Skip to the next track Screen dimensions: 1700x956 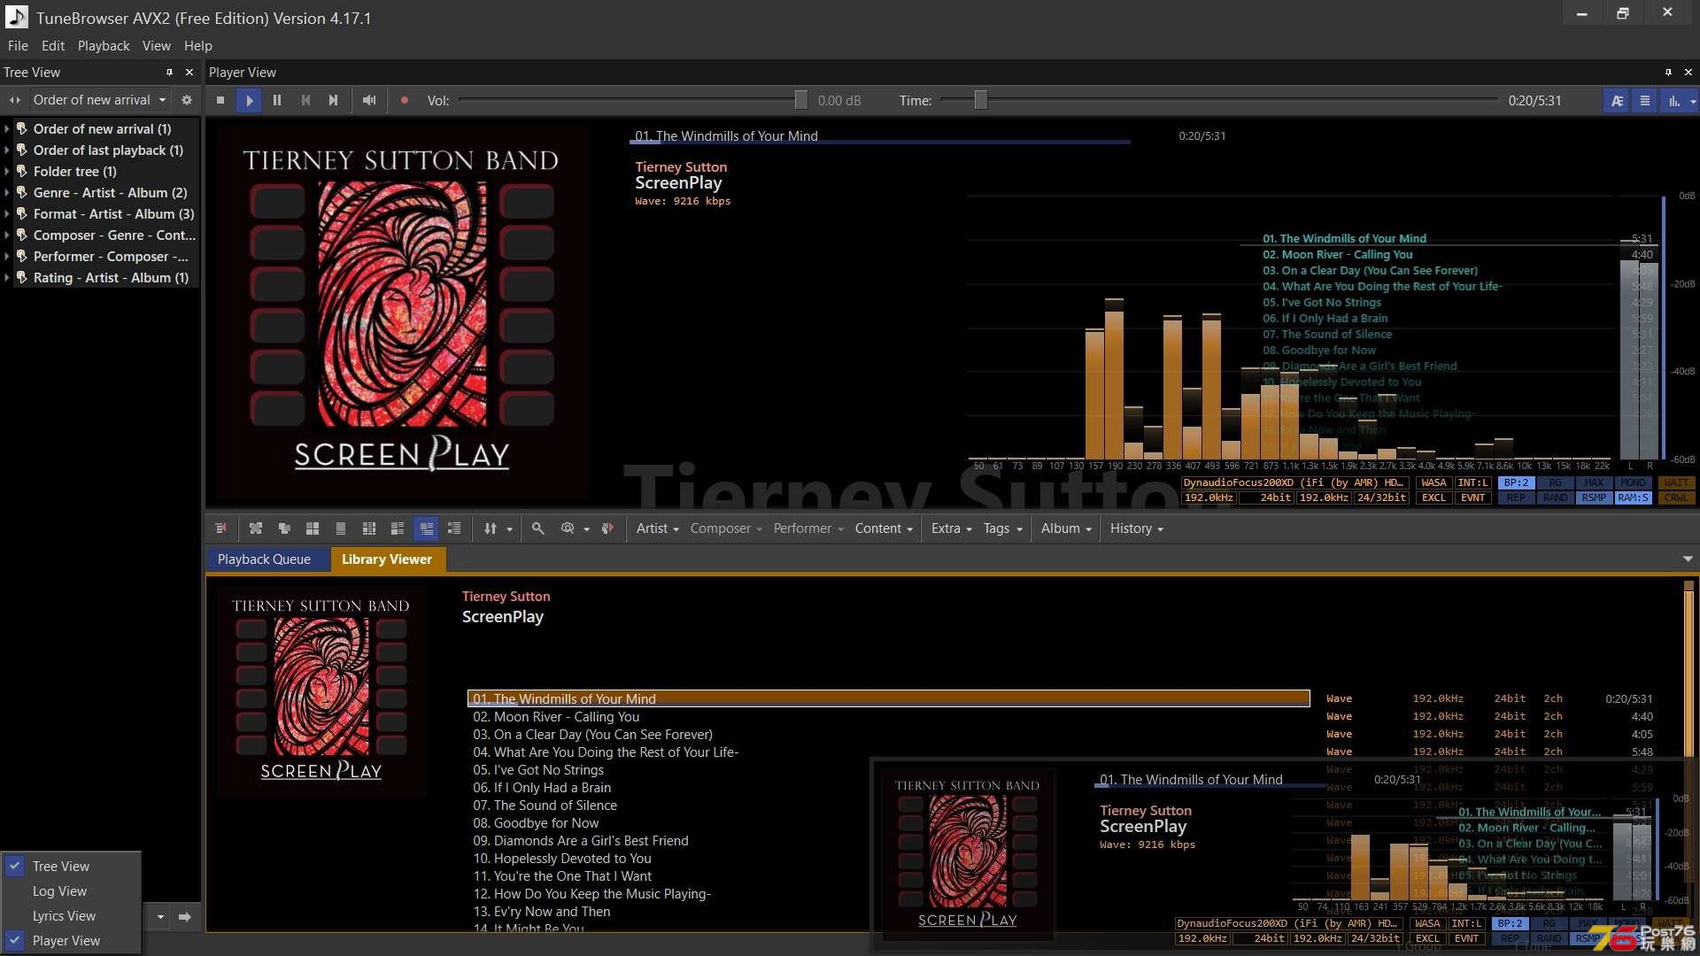tap(333, 100)
